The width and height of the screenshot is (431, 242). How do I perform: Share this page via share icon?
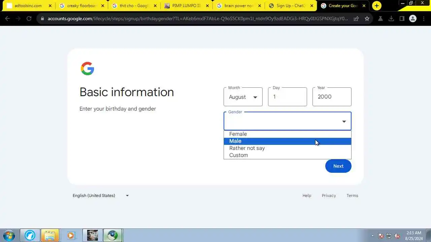pyautogui.click(x=356, y=19)
